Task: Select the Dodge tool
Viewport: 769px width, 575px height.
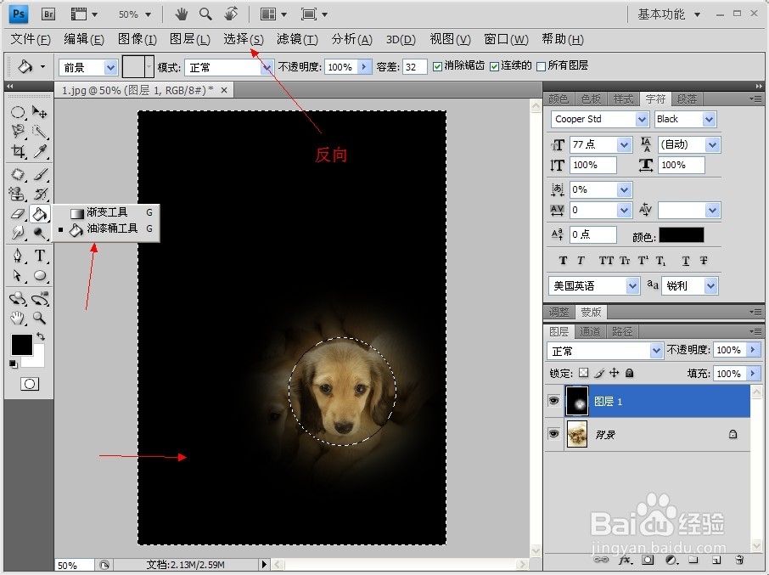Action: [40, 233]
